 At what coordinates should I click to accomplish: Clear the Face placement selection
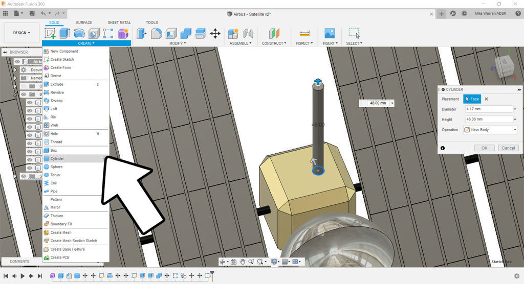tap(486, 99)
